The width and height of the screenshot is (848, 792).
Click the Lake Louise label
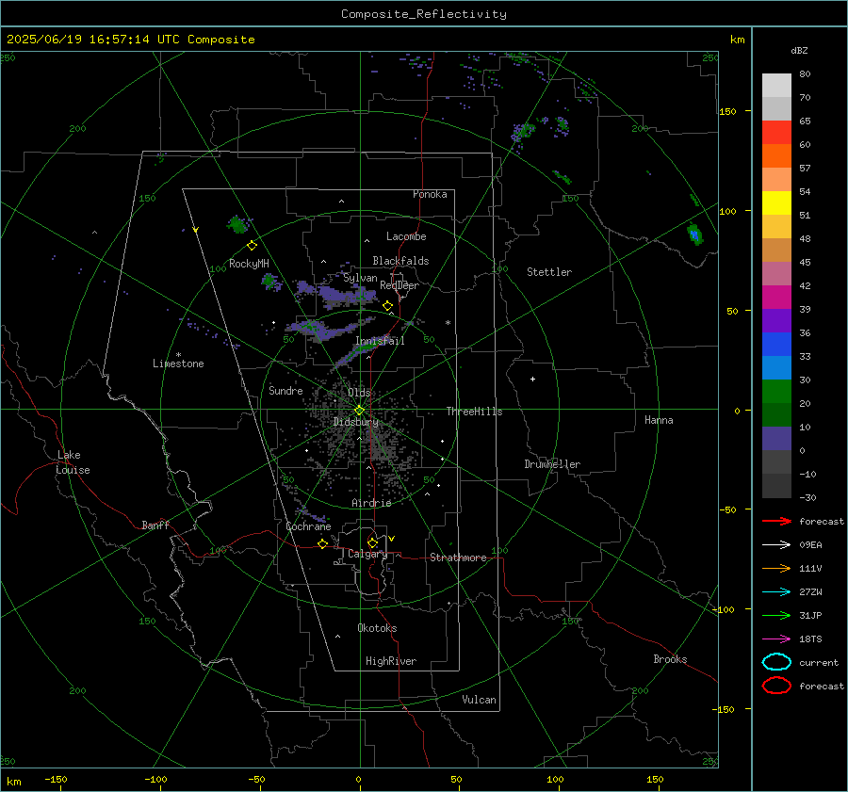(x=73, y=462)
